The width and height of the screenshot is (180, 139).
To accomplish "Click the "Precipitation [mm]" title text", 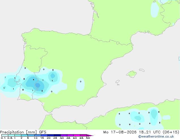I will pyautogui.click(x=18, y=132).
